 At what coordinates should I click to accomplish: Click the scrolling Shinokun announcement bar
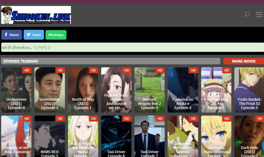(133, 47)
